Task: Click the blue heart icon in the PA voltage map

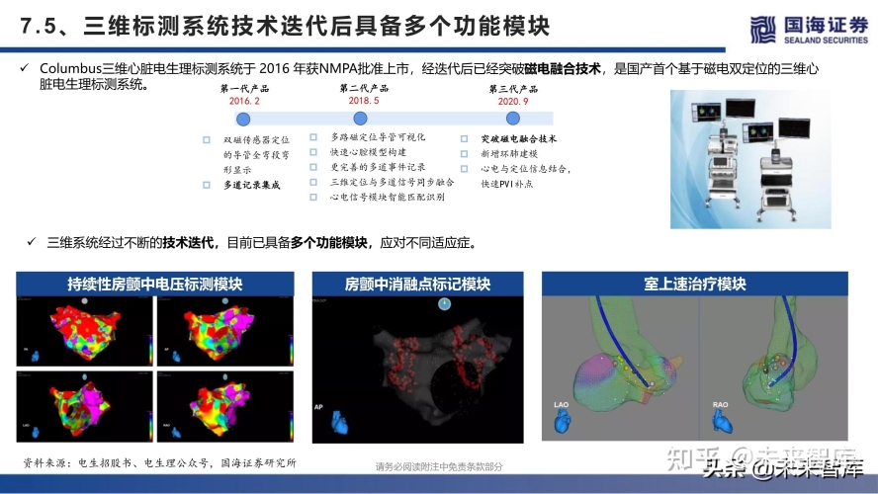Action: [35, 357]
